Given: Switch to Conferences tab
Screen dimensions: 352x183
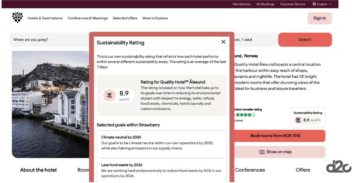Looking at the screenshot, I should (x=250, y=170).
